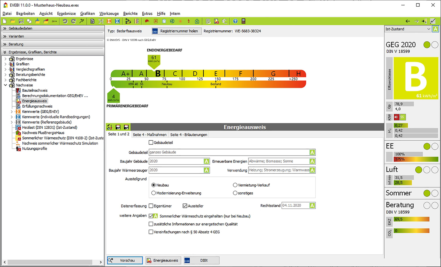Click the magic wand toolbar icon
This screenshot has height=267, width=441.
(x=82, y=21)
